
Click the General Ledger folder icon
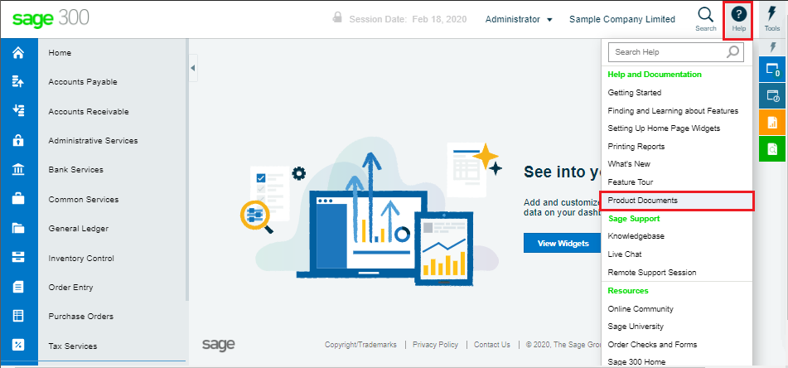pyautogui.click(x=18, y=228)
